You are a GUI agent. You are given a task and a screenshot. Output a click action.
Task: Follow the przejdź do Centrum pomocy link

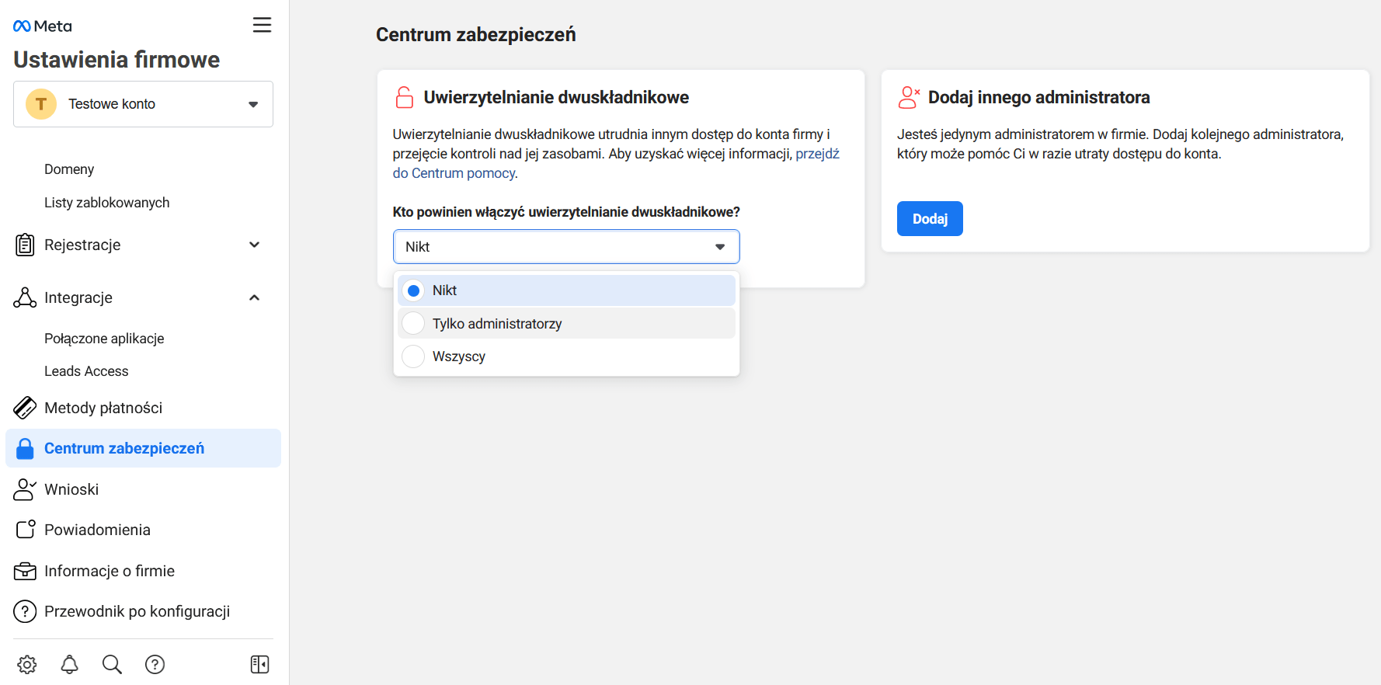tap(816, 154)
